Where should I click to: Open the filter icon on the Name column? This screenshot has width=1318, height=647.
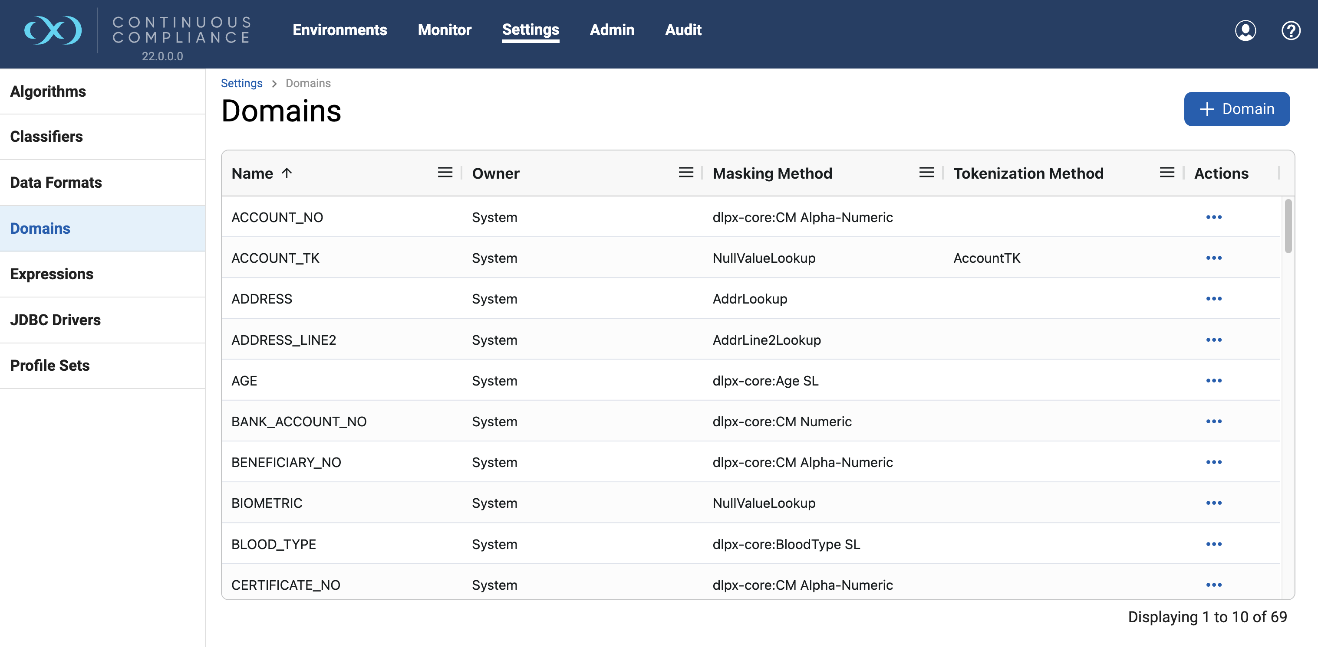point(445,173)
